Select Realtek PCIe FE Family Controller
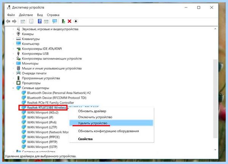Viewport: 228px width, 164px height. tap(51, 103)
